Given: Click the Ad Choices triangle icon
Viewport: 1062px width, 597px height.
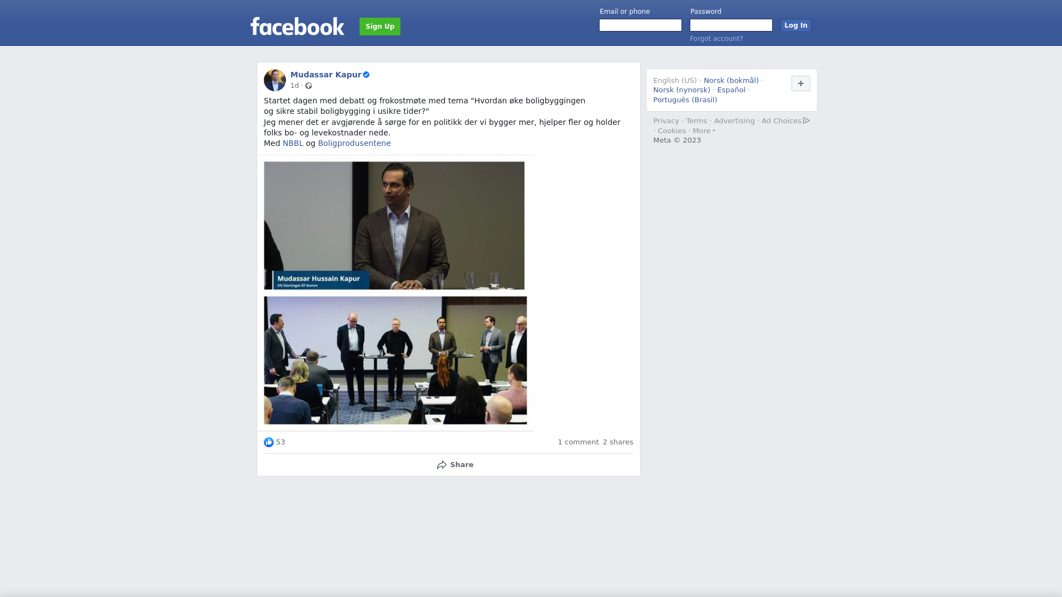Looking at the screenshot, I should coord(806,121).
